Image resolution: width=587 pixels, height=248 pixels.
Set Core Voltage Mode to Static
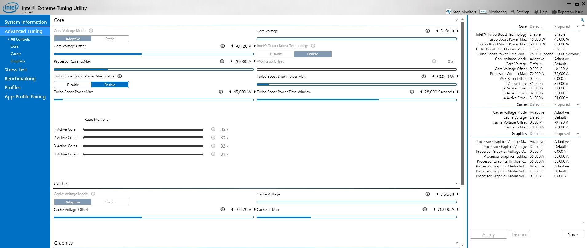[110, 39]
